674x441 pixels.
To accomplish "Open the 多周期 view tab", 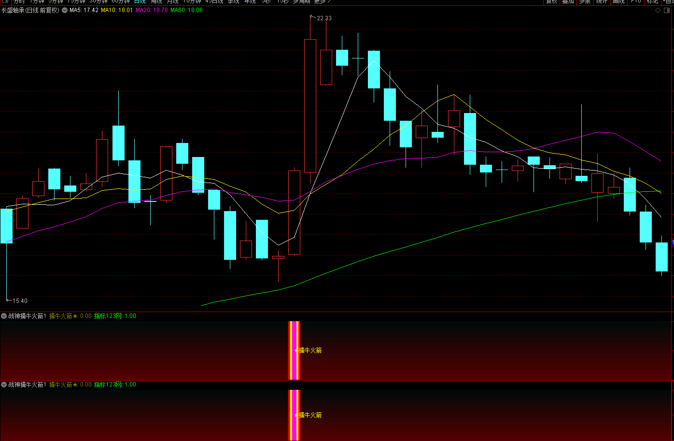I will point(302,1).
